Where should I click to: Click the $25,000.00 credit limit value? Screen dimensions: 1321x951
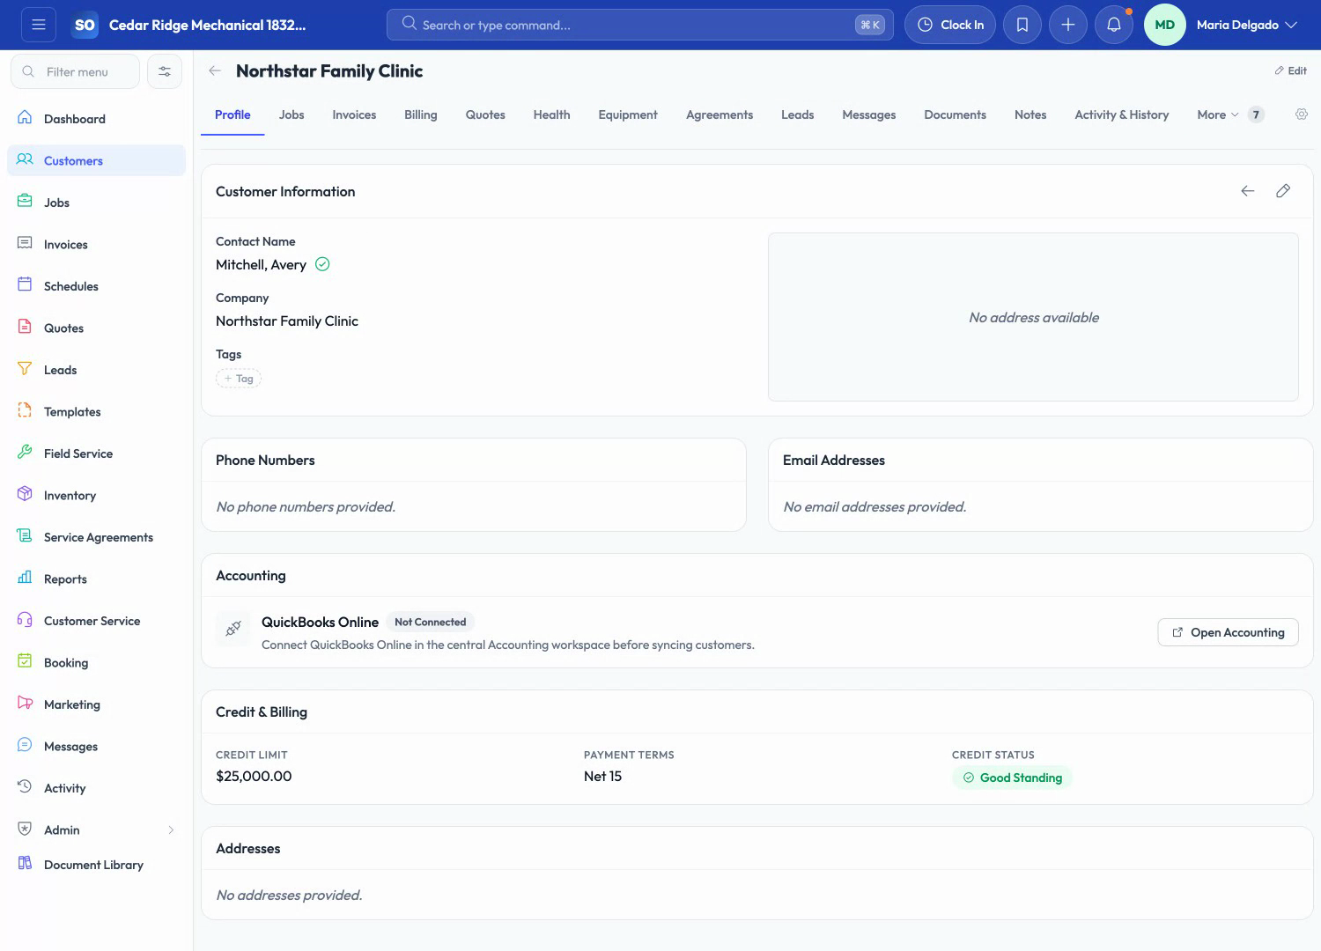click(x=254, y=776)
